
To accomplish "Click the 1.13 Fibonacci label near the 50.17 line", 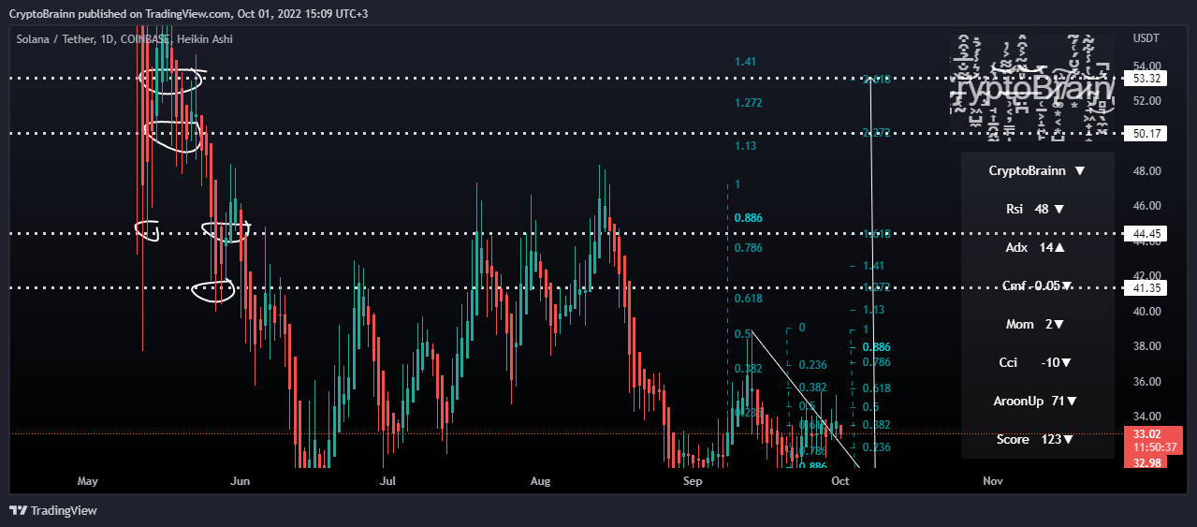I will pyautogui.click(x=745, y=146).
